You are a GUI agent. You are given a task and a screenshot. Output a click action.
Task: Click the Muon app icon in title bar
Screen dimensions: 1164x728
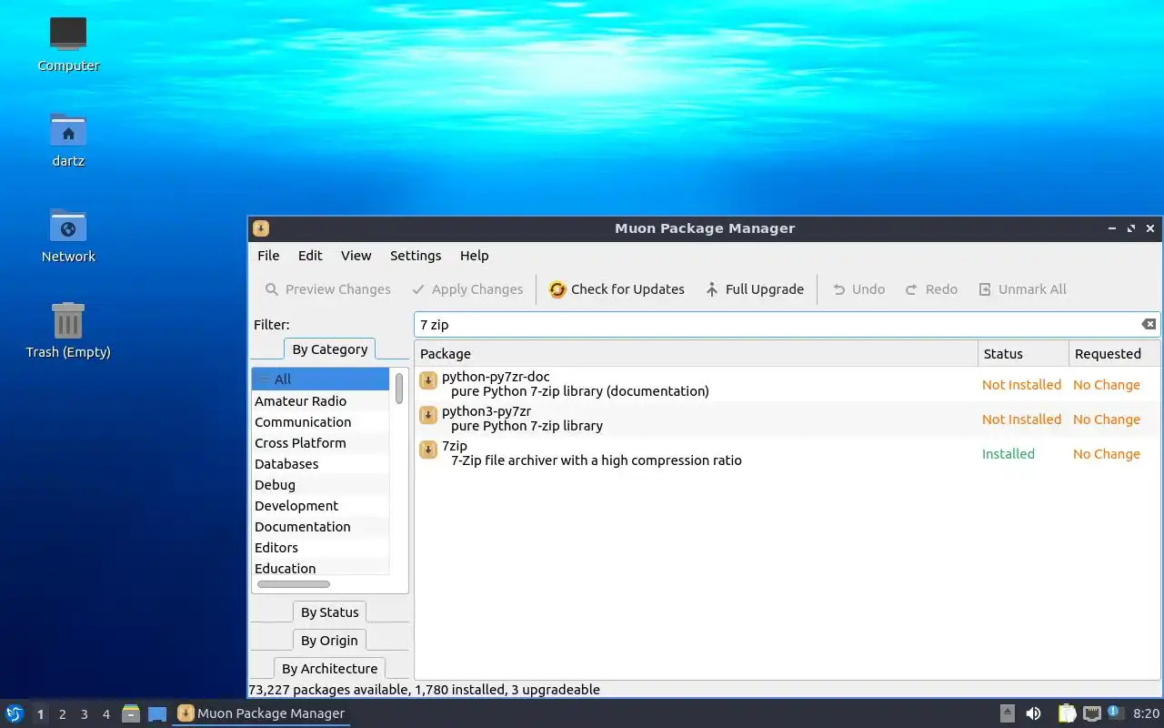(261, 228)
